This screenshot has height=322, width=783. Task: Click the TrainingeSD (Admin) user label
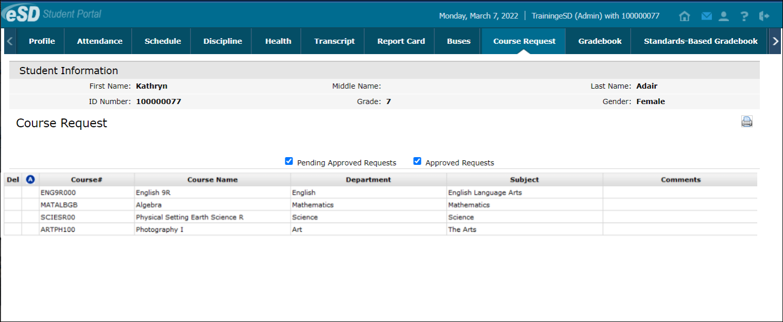(x=595, y=16)
